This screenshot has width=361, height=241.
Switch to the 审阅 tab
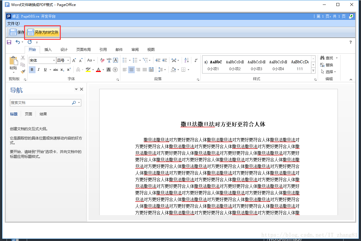tap(135, 50)
